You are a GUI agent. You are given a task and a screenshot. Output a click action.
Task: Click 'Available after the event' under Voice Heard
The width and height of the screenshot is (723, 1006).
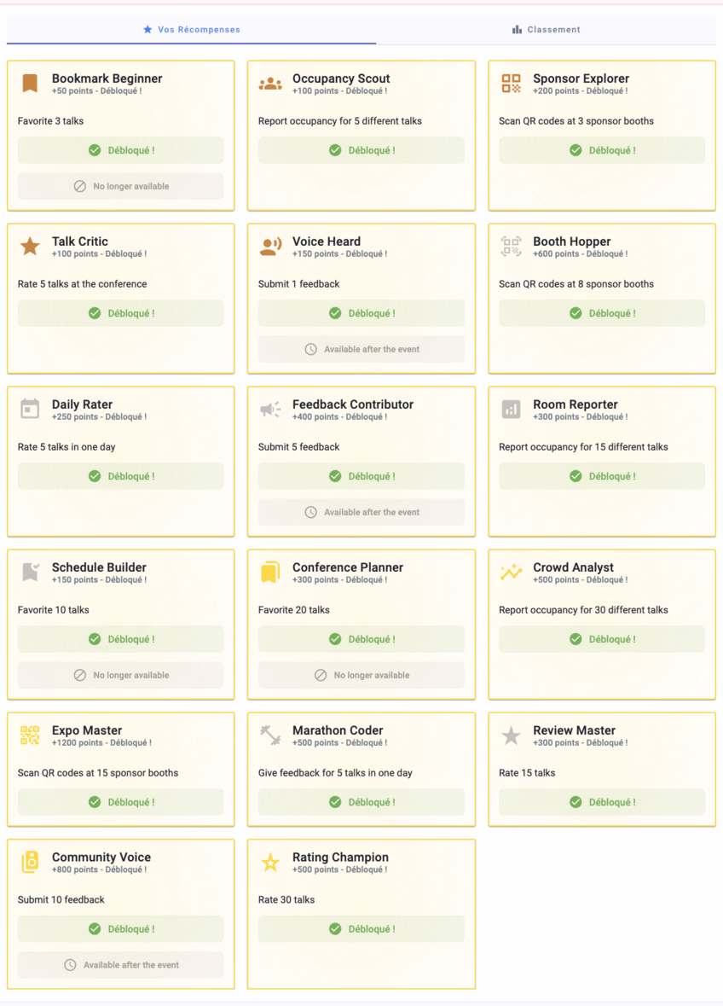361,349
